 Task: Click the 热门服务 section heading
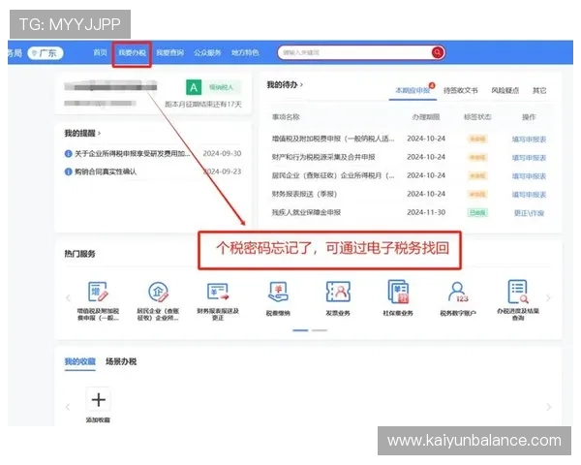[x=79, y=254]
